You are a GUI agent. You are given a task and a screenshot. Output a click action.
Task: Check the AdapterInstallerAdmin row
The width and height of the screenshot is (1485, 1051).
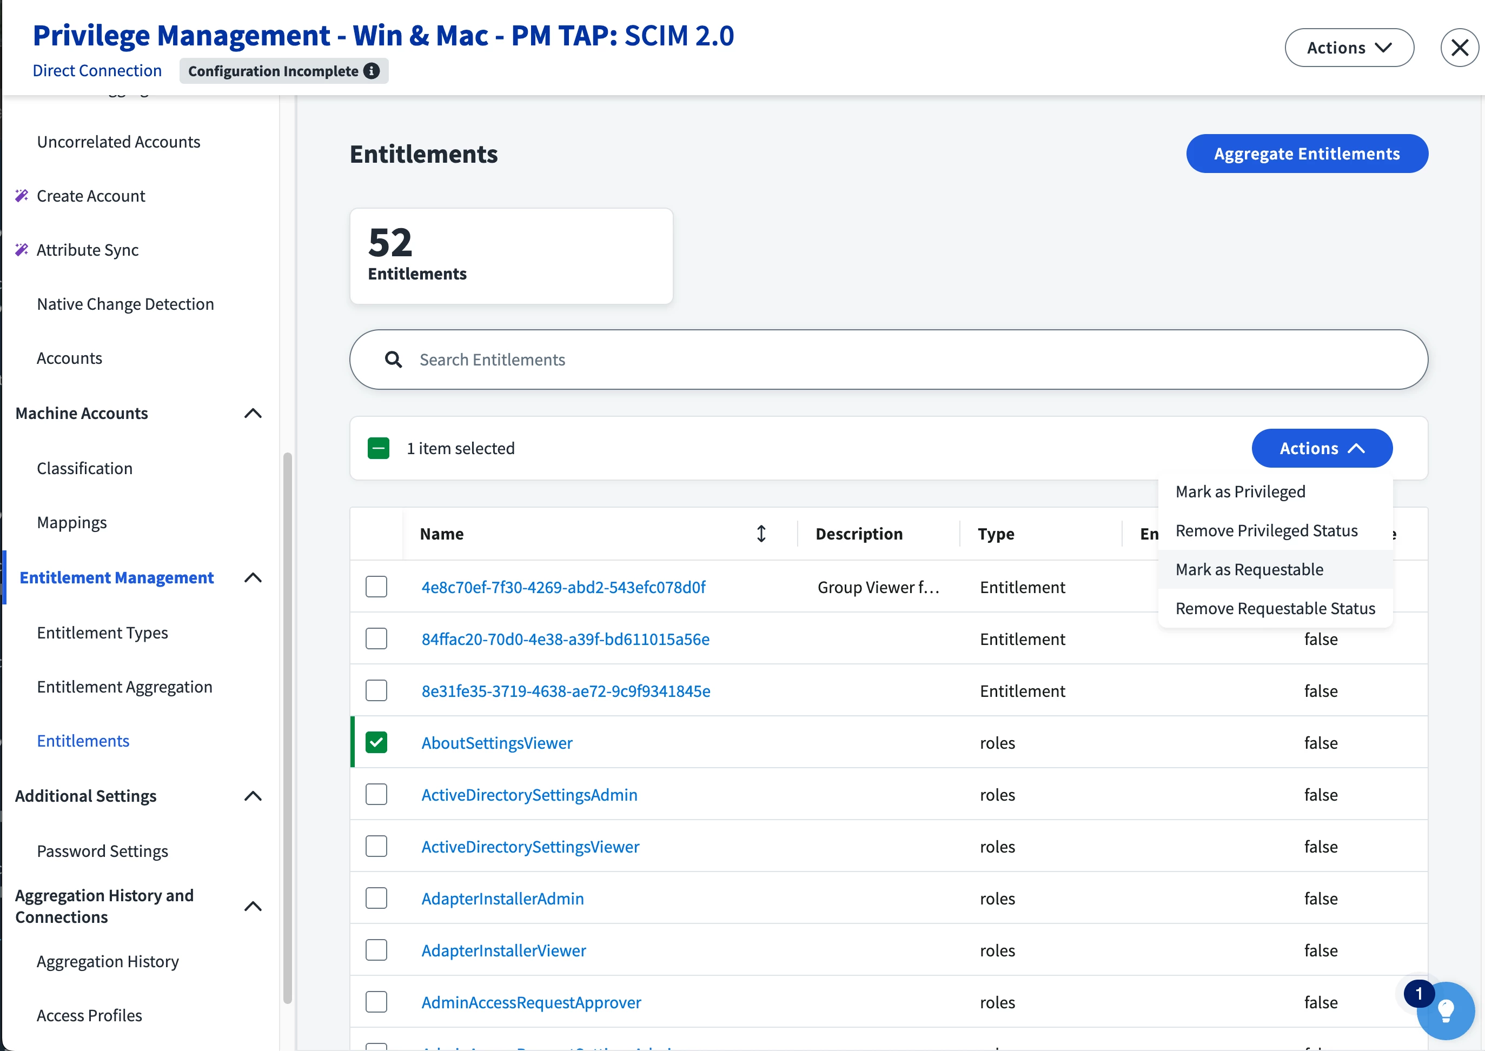[376, 897]
